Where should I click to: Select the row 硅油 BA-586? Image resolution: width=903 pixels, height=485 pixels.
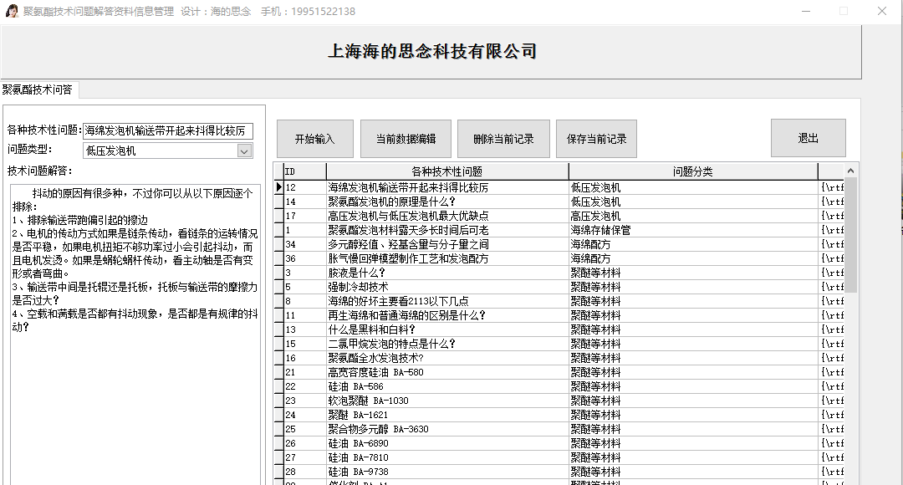coord(446,386)
